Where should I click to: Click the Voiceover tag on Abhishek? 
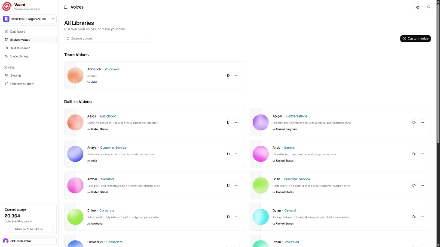pyautogui.click(x=112, y=69)
